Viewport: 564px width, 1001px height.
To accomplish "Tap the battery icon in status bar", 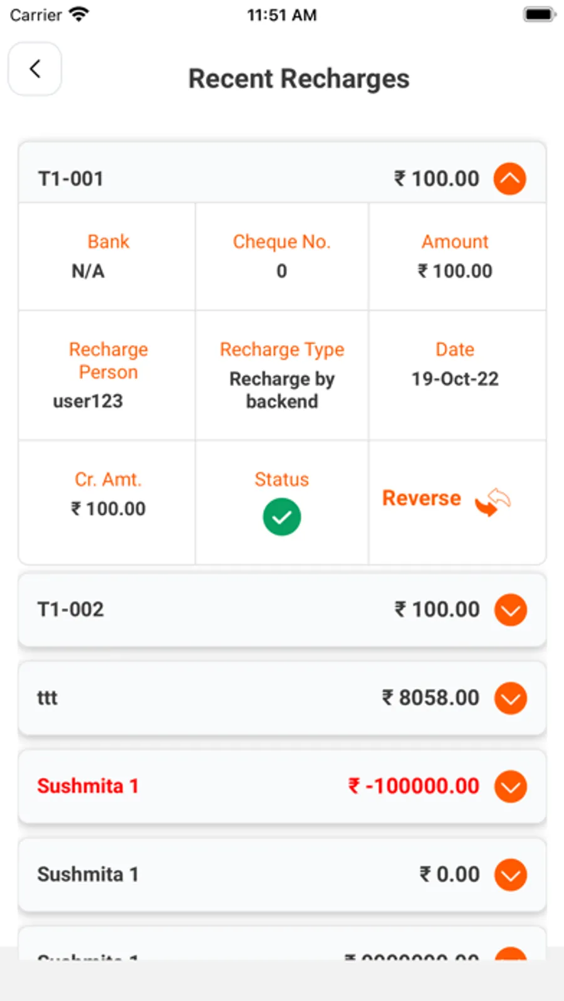I will 538,14.
